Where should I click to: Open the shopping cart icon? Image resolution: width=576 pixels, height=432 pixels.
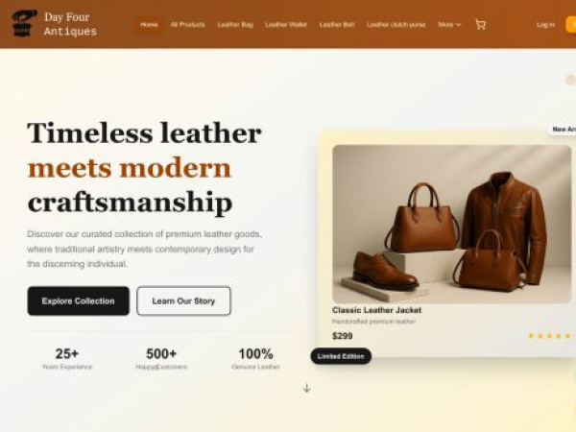pyautogui.click(x=481, y=25)
